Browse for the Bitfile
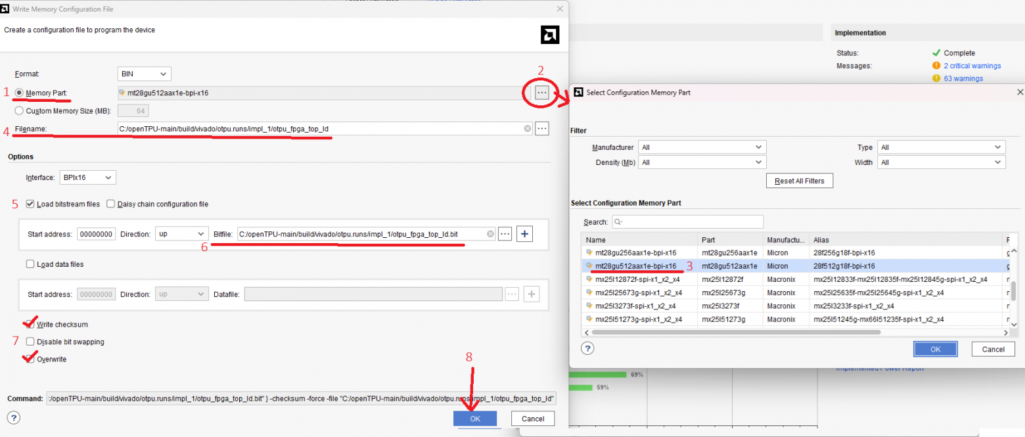The image size is (1025, 437). [505, 234]
